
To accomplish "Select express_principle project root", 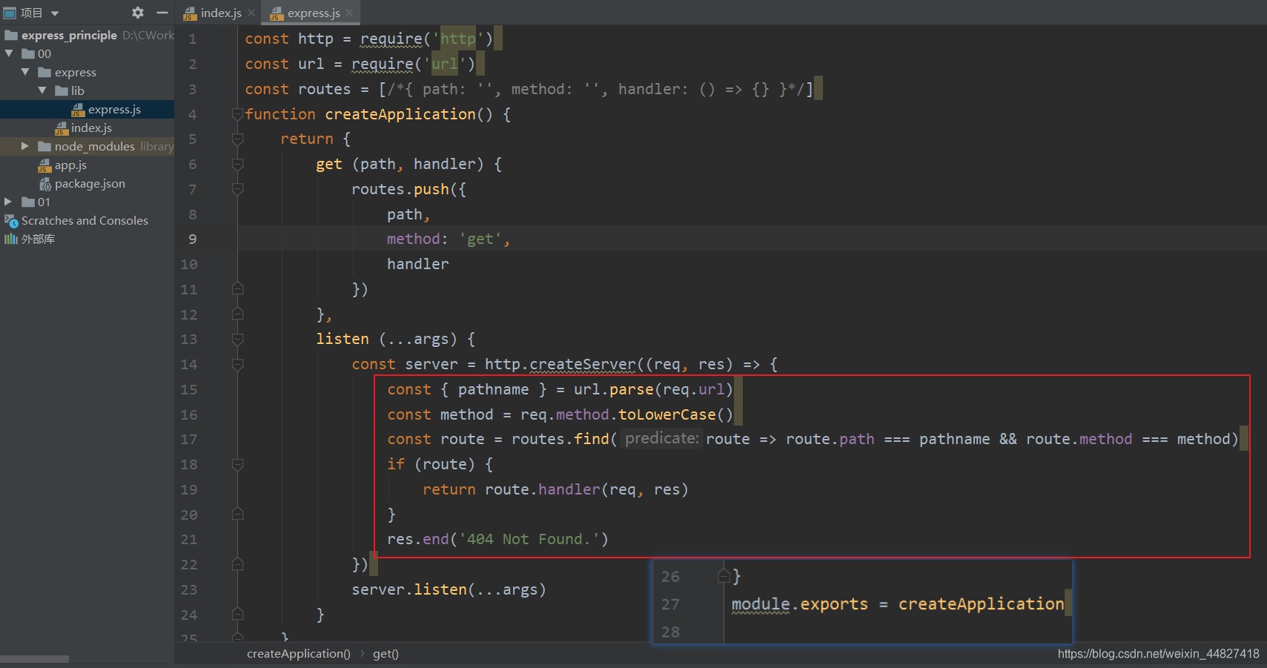I will 69,35.
